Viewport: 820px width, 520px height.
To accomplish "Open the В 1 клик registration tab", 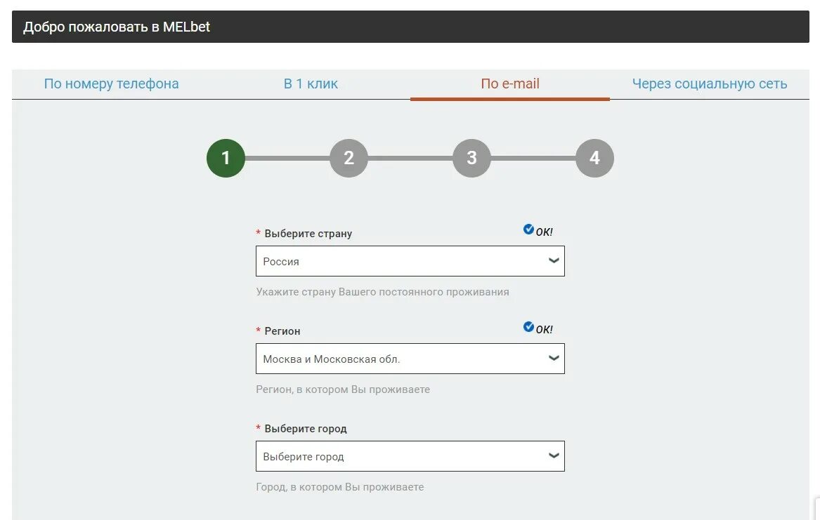I will pyautogui.click(x=311, y=84).
